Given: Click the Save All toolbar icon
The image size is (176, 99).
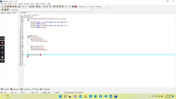Looking at the screenshot, I should 10,7.
